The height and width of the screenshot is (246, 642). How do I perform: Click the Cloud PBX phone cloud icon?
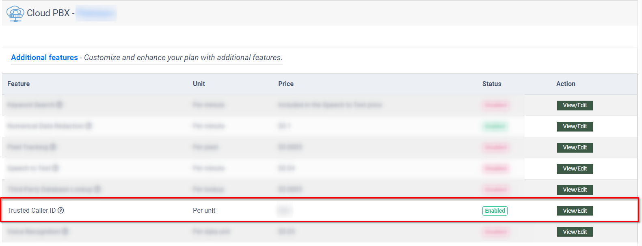pos(15,13)
